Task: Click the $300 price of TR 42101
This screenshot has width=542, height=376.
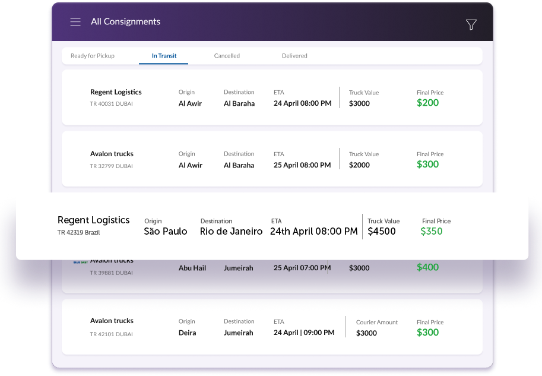Action: (x=427, y=333)
